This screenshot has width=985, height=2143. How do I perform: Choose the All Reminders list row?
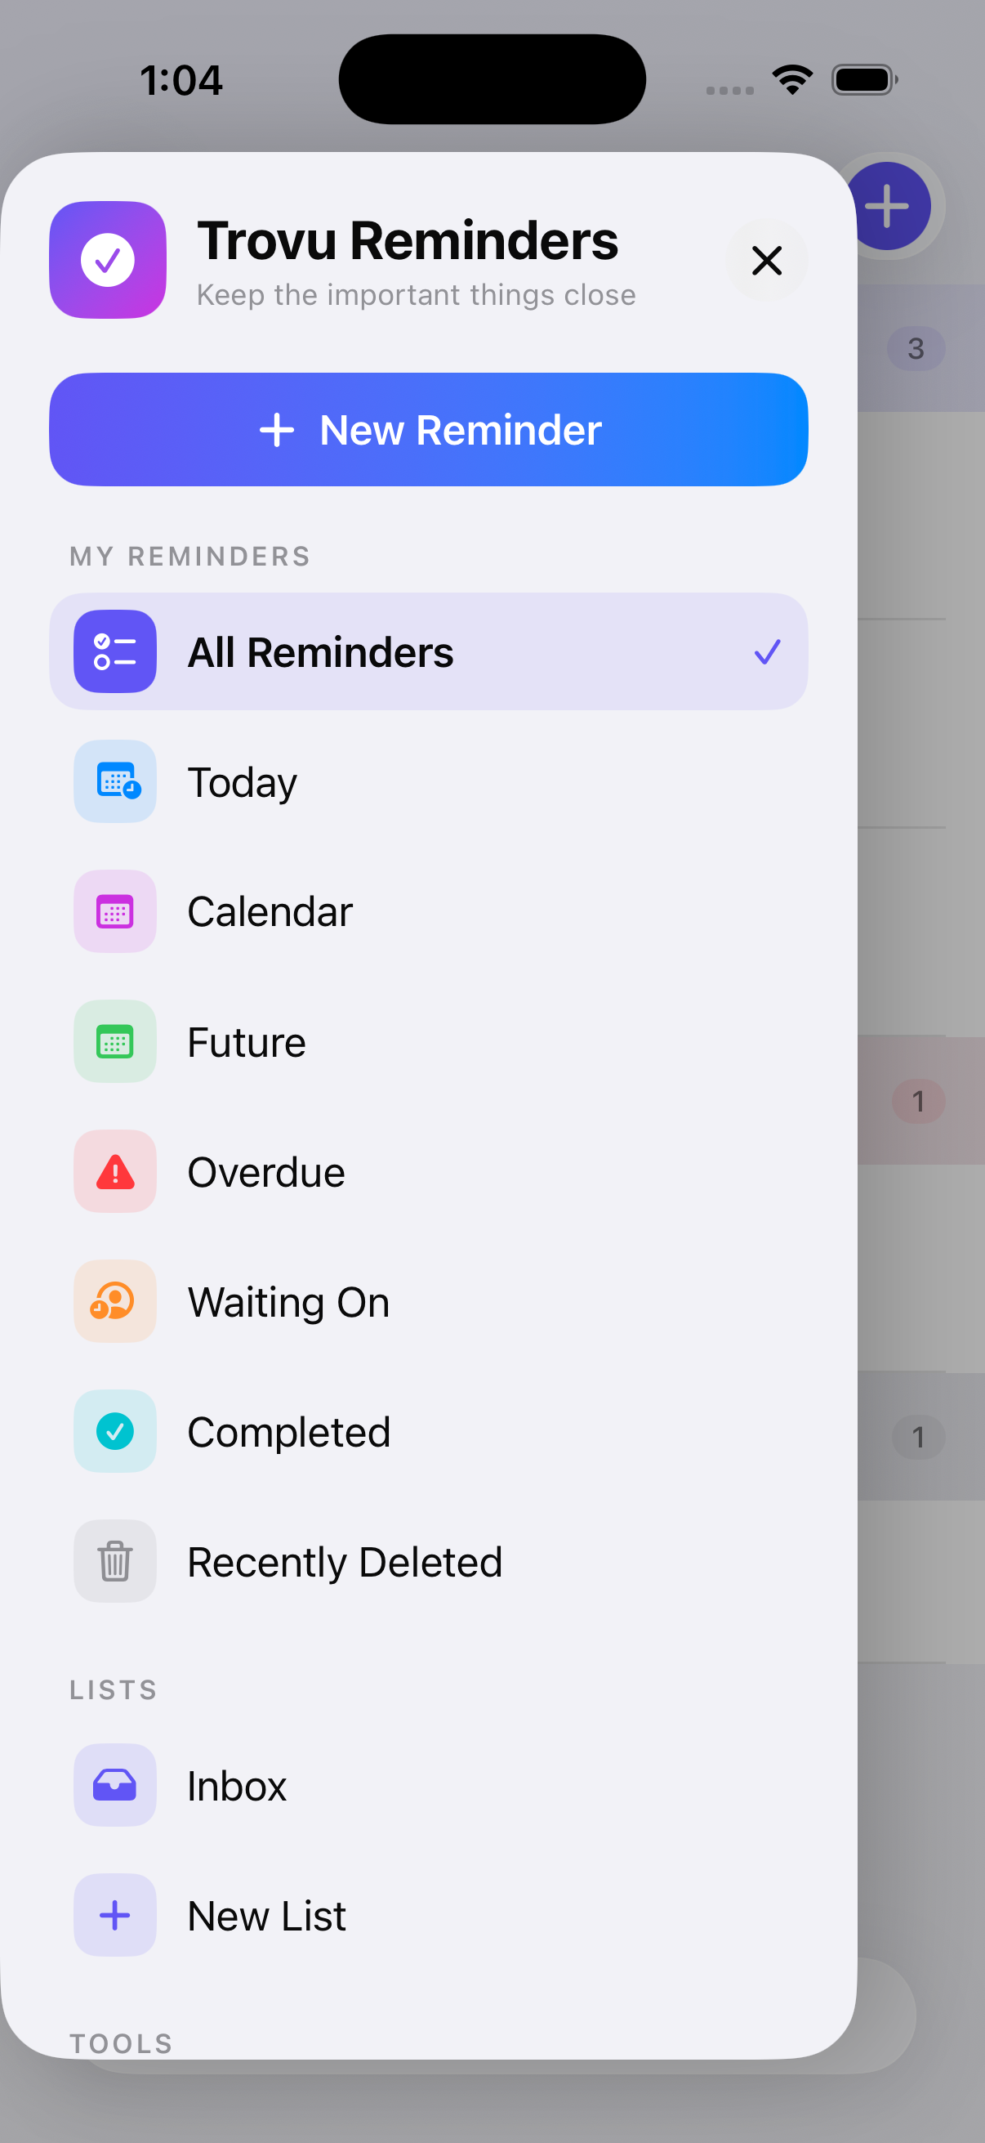coord(429,651)
